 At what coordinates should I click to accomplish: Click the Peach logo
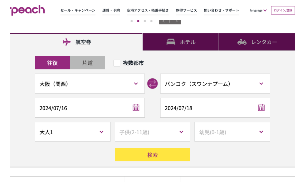click(27, 9)
